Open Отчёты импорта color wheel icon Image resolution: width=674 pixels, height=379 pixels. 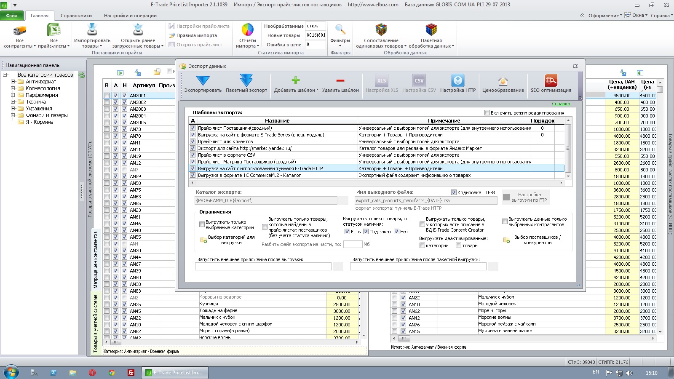coord(247,30)
